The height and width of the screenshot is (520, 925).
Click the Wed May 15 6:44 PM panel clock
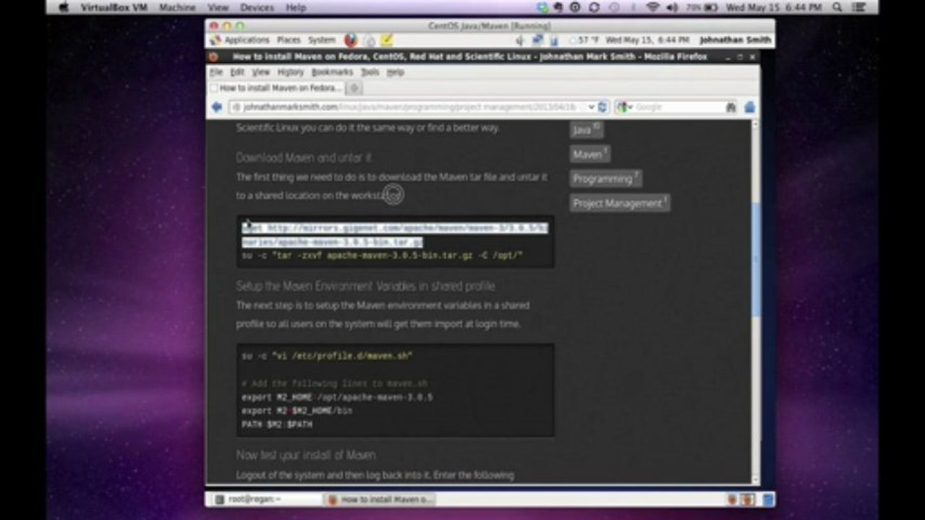(x=647, y=40)
